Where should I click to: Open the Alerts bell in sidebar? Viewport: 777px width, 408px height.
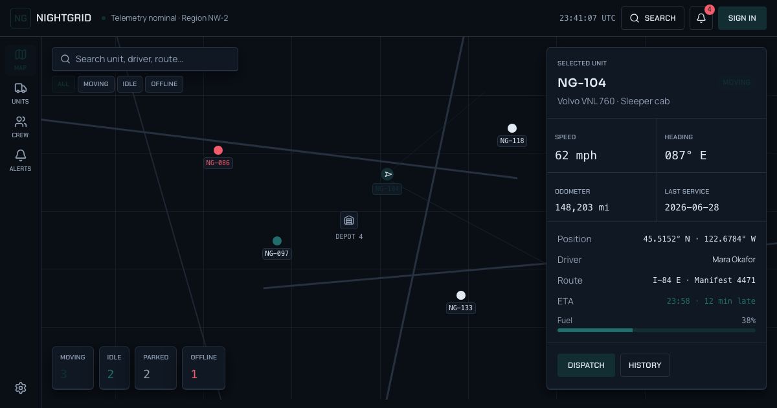tap(21, 160)
